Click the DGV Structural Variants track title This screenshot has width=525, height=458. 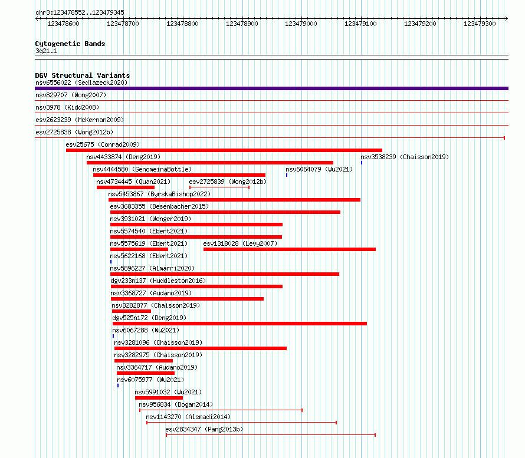point(83,75)
